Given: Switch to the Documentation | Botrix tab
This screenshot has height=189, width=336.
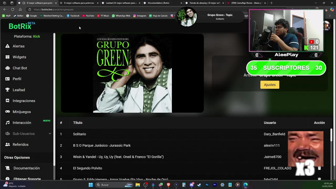Looking at the screenshot, I should point(163,3).
